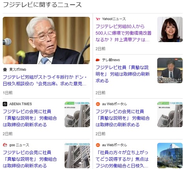
Task: Open the テレ朝news headline フジテレビ社員「真摯な説明を」
Action: (x=123, y=74)
